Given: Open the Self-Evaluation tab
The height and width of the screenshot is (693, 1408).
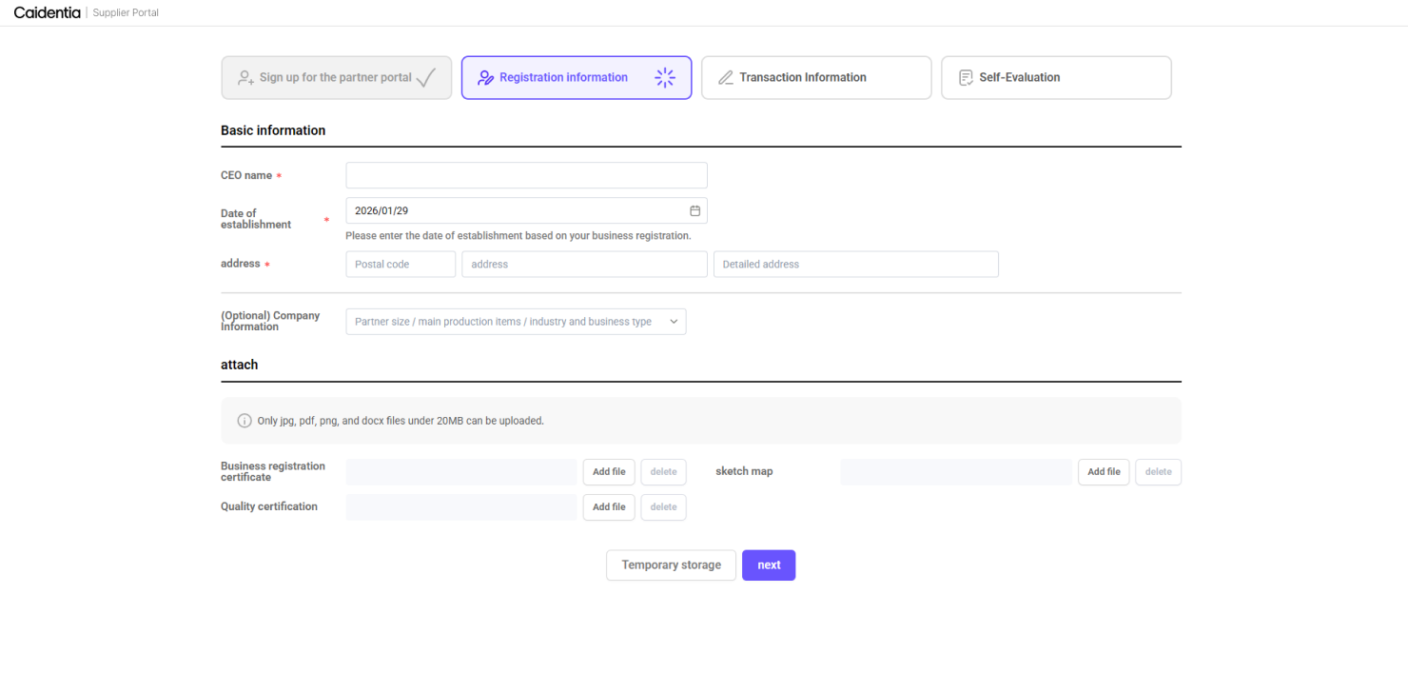Looking at the screenshot, I should [1055, 78].
